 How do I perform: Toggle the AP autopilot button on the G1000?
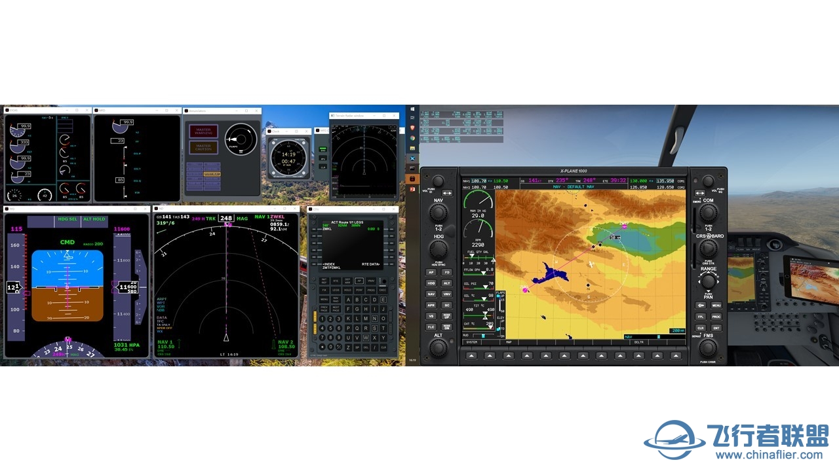tap(431, 272)
